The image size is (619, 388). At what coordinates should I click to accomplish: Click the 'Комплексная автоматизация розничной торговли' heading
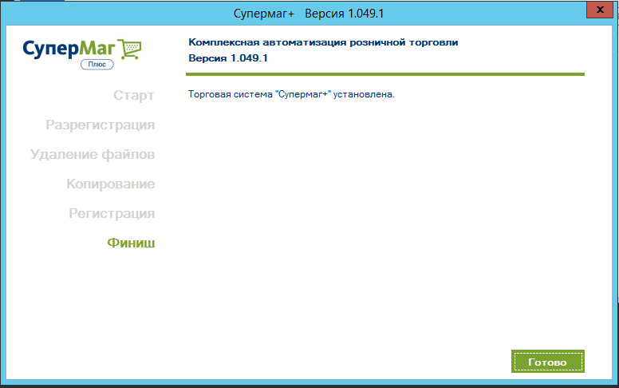323,42
